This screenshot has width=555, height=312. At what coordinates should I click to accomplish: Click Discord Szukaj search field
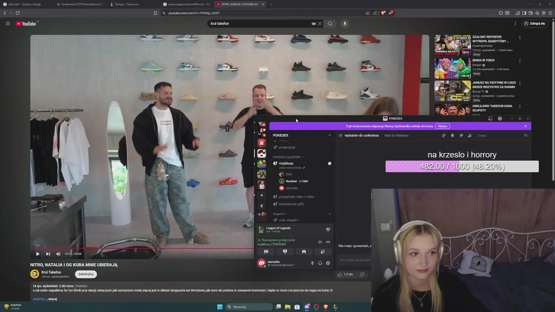coord(502,135)
